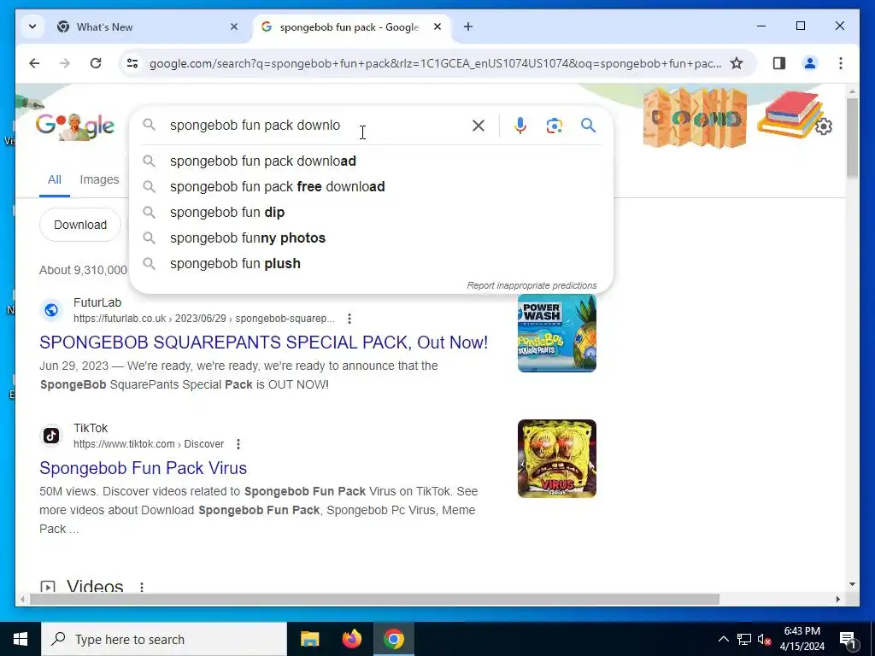Open more options for FuturLab result

[349, 319]
